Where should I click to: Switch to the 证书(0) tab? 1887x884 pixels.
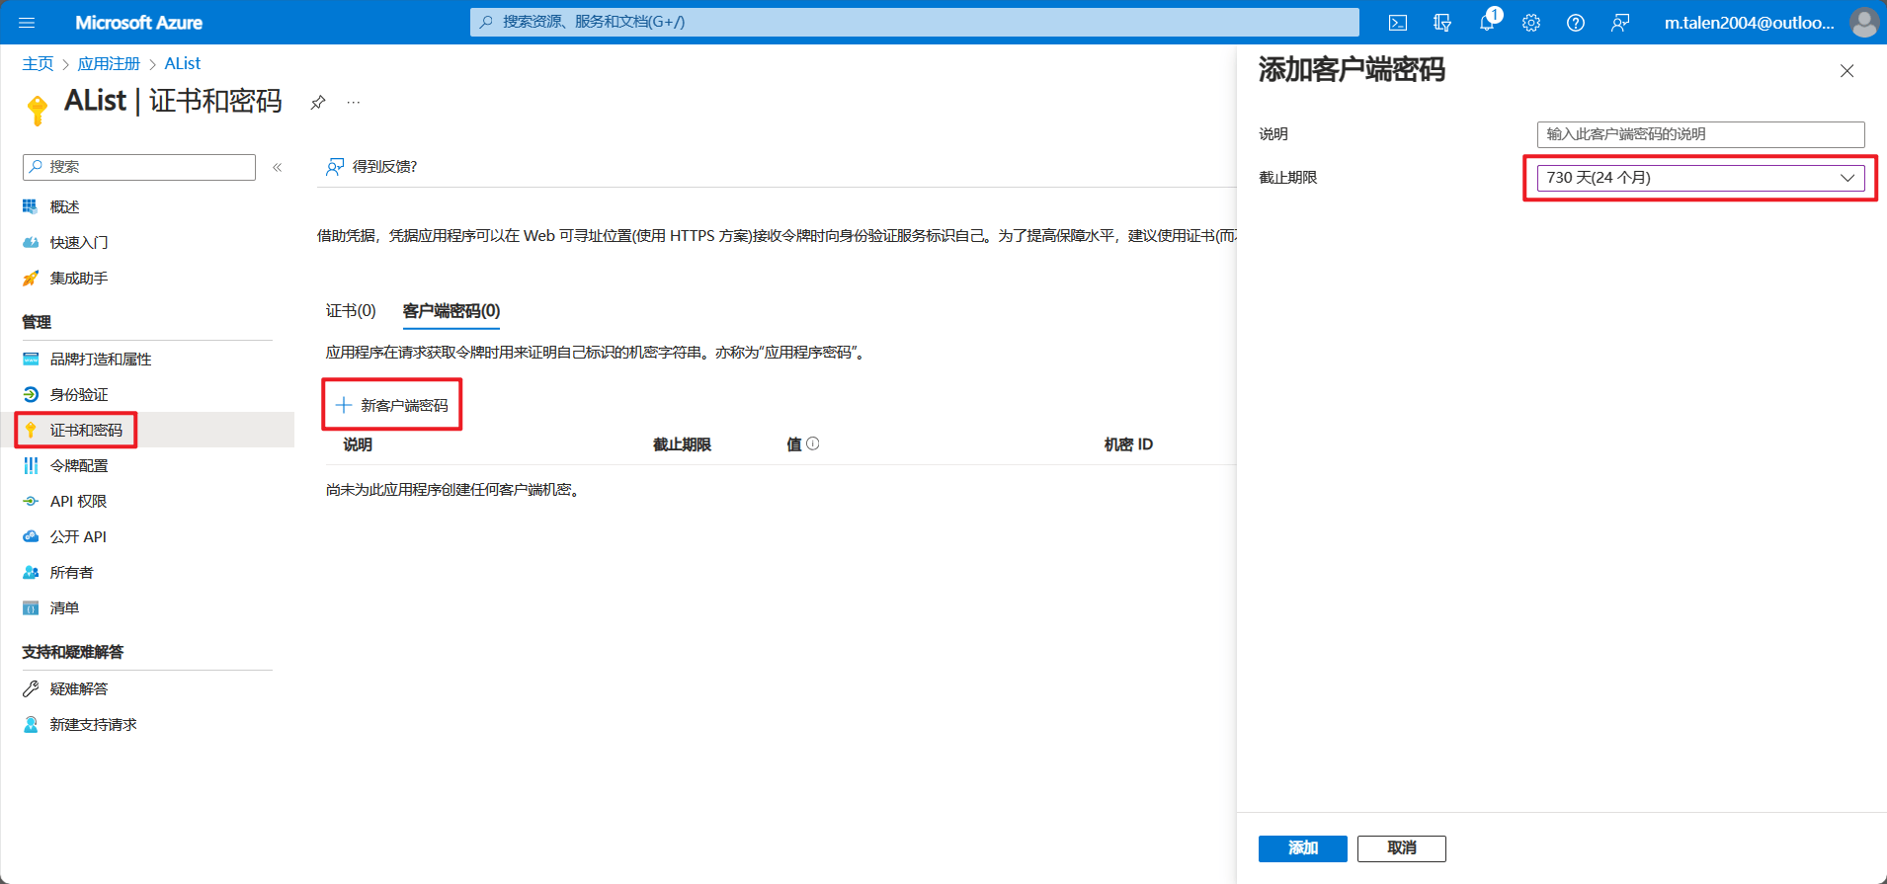click(x=351, y=311)
